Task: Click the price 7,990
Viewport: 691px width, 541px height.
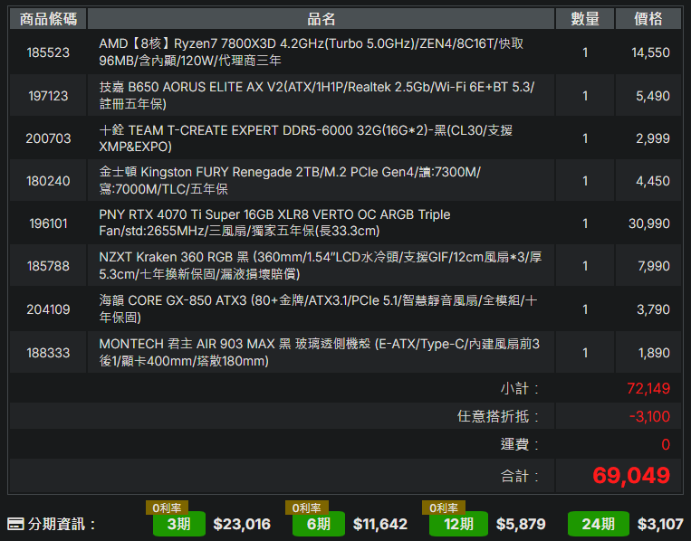Action: pyautogui.click(x=654, y=266)
